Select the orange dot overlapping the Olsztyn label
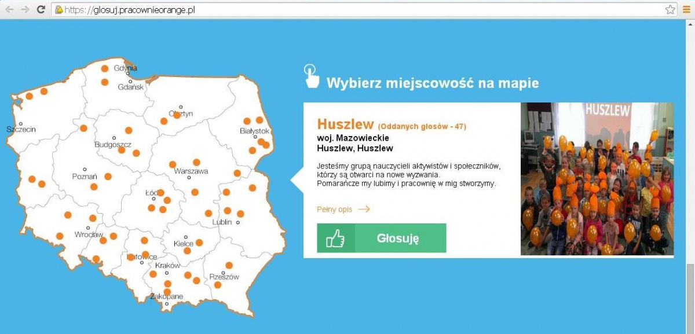This screenshot has width=695, height=334. tap(177, 115)
